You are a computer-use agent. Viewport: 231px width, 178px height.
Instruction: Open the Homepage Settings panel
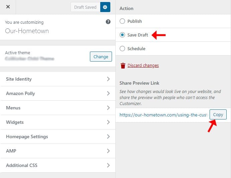(x=57, y=137)
